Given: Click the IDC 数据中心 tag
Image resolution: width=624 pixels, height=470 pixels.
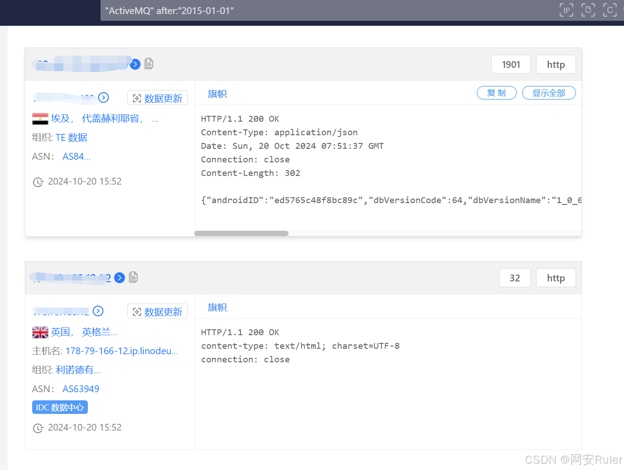Looking at the screenshot, I should pos(60,408).
